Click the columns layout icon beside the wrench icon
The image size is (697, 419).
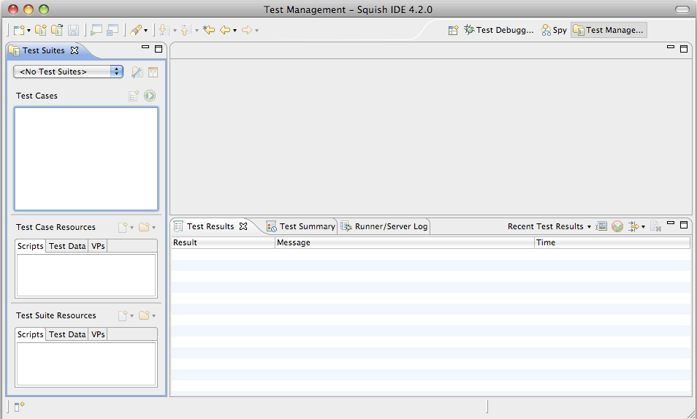tap(153, 72)
